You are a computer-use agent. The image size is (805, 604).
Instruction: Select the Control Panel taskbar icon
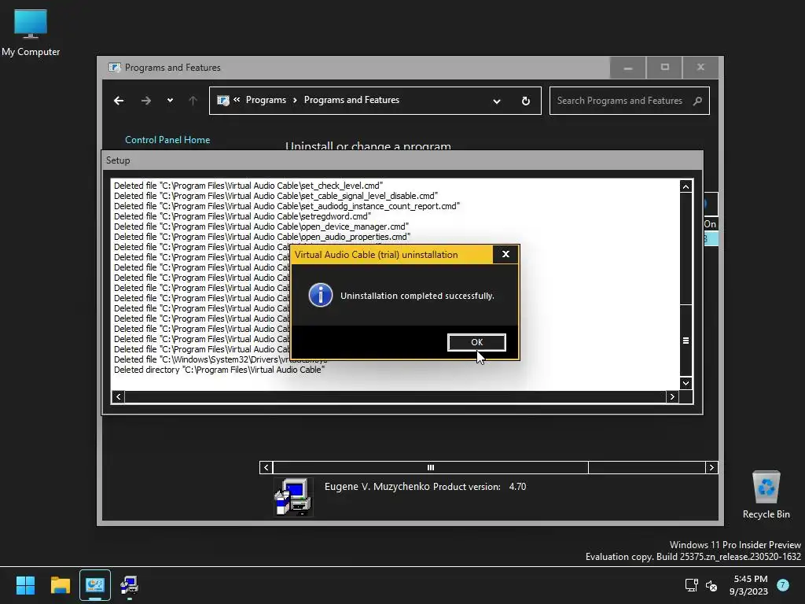[95, 585]
